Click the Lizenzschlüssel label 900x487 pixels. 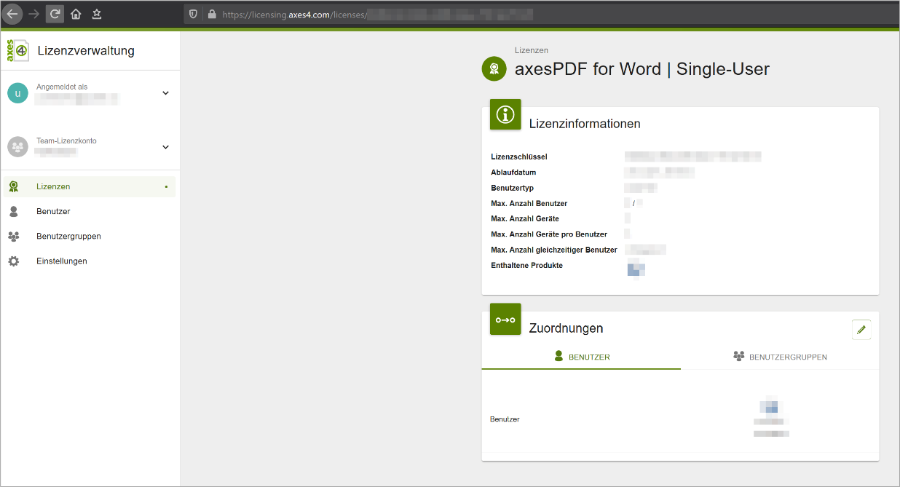(x=519, y=157)
